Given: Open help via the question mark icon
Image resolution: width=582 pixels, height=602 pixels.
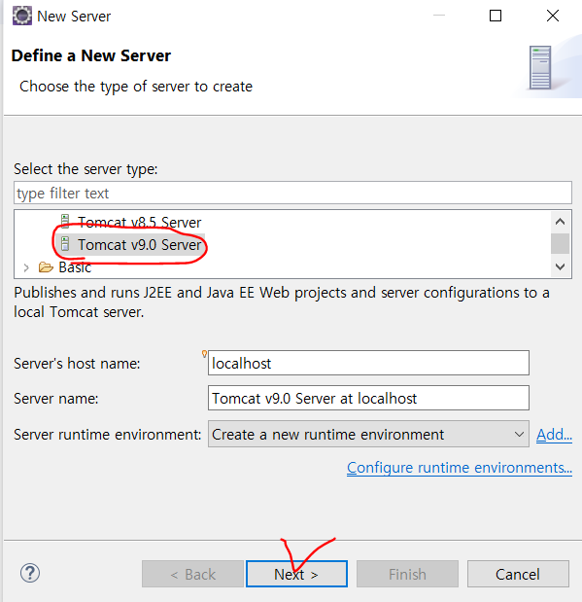Looking at the screenshot, I should [30, 573].
